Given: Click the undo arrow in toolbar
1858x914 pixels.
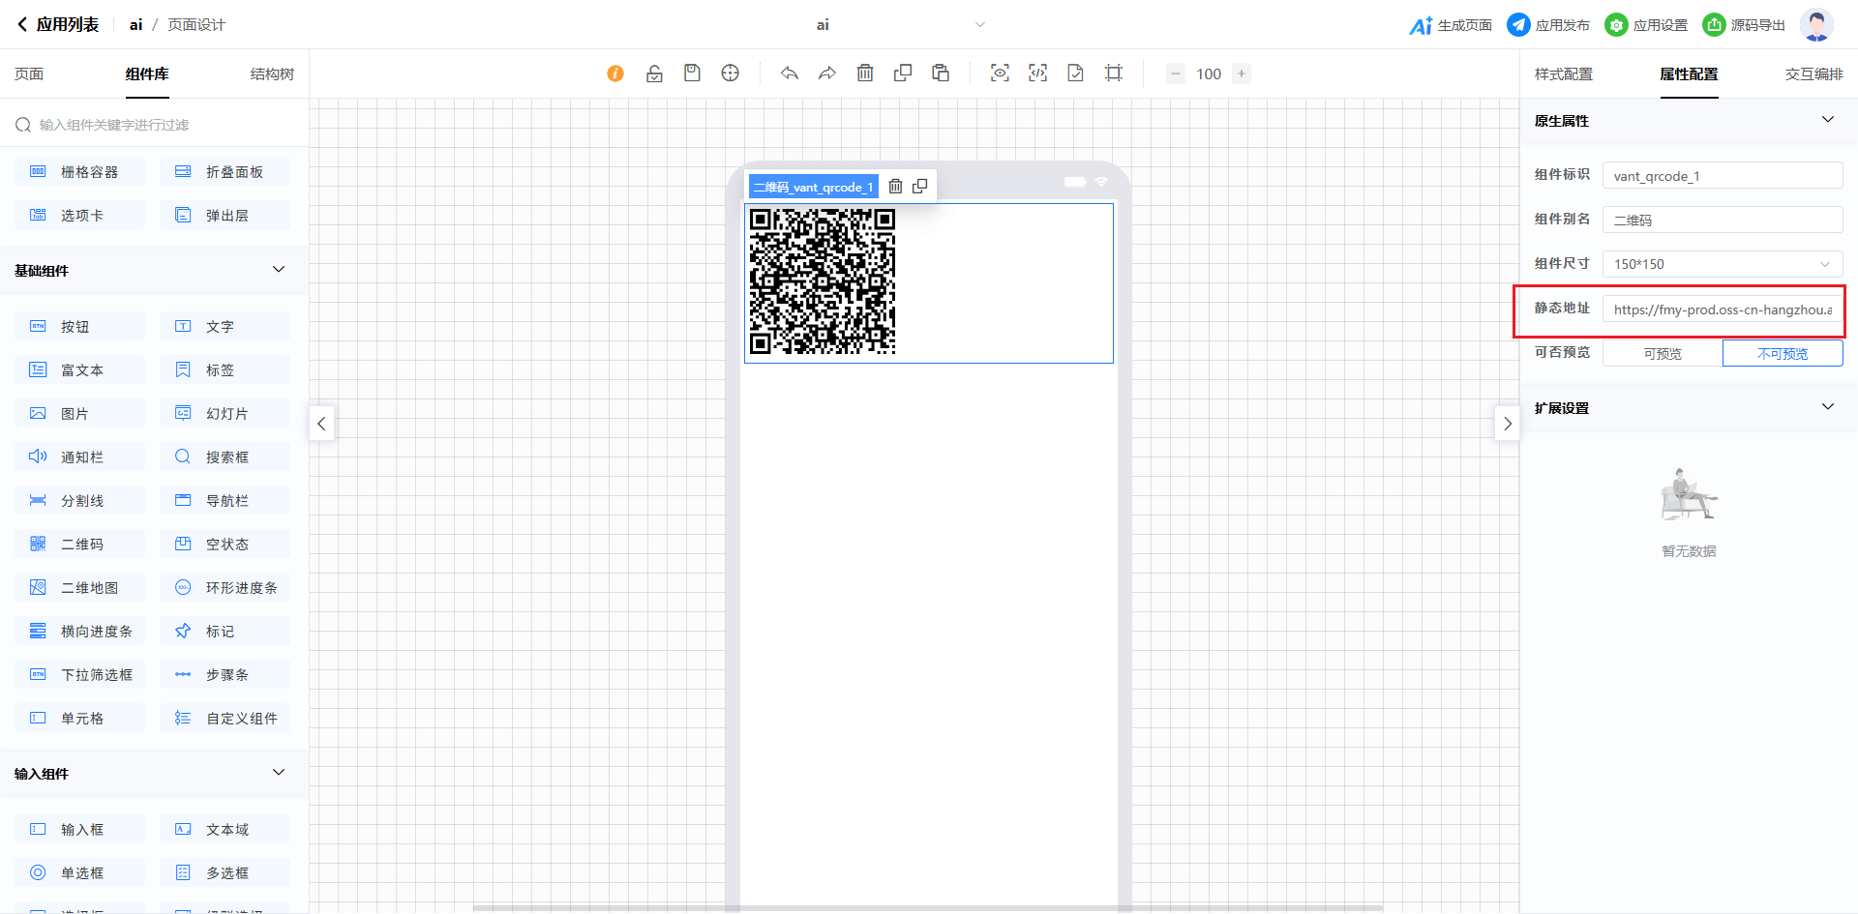Looking at the screenshot, I should [x=790, y=74].
